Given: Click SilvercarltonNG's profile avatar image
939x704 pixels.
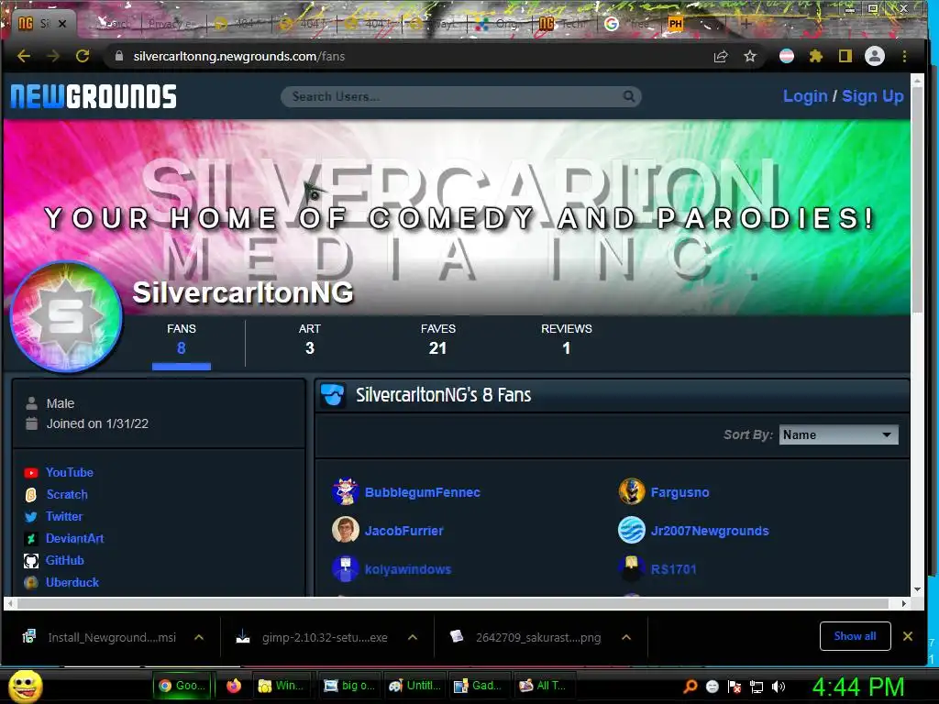Looking at the screenshot, I should pos(66,316).
